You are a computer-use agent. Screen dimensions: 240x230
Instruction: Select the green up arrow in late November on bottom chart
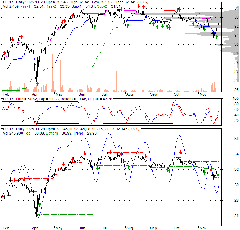coord(218,175)
